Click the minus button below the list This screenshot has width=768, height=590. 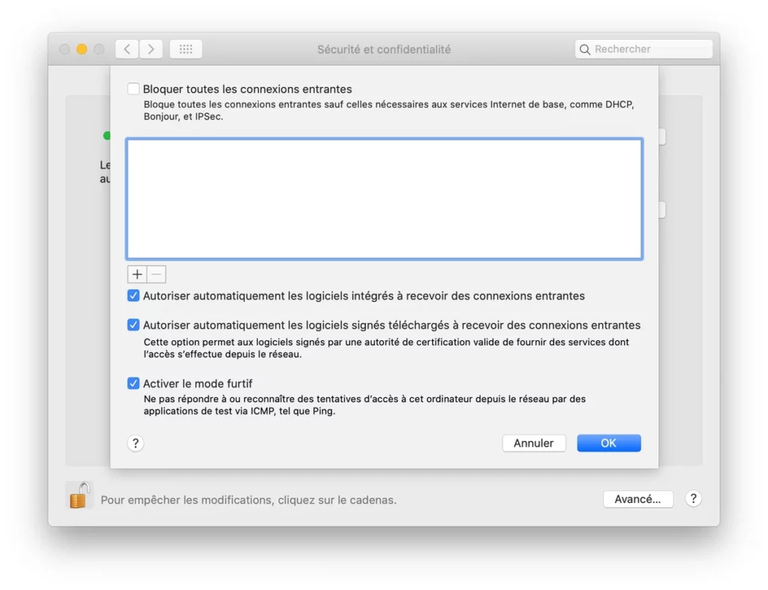(x=156, y=274)
